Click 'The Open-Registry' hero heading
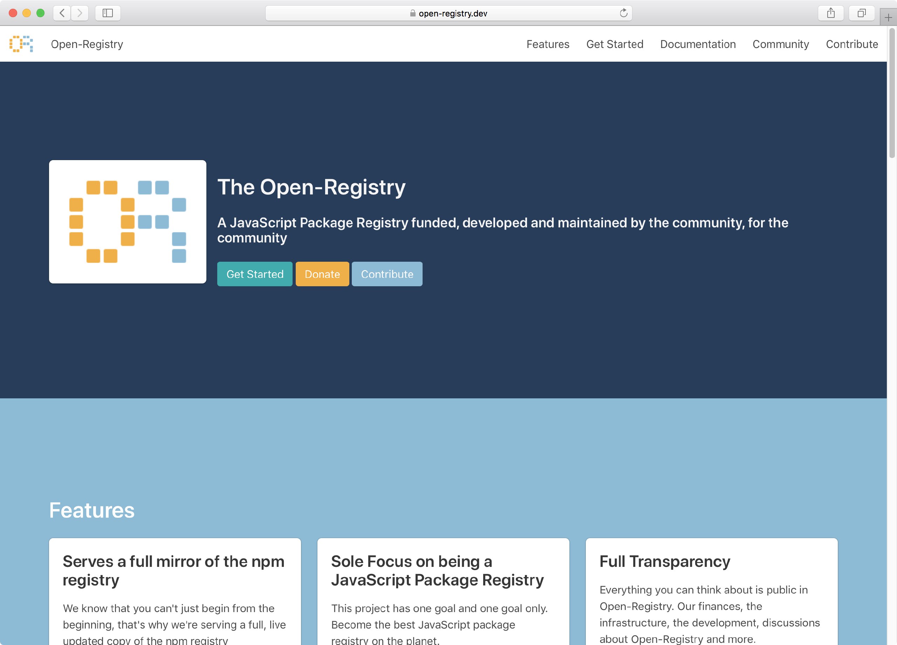 pos(311,187)
